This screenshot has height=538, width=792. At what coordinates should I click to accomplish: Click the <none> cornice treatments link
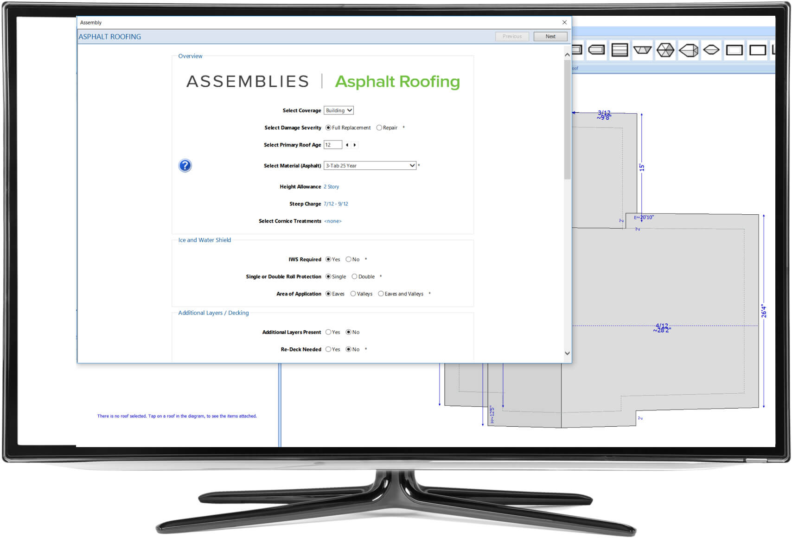tap(332, 221)
